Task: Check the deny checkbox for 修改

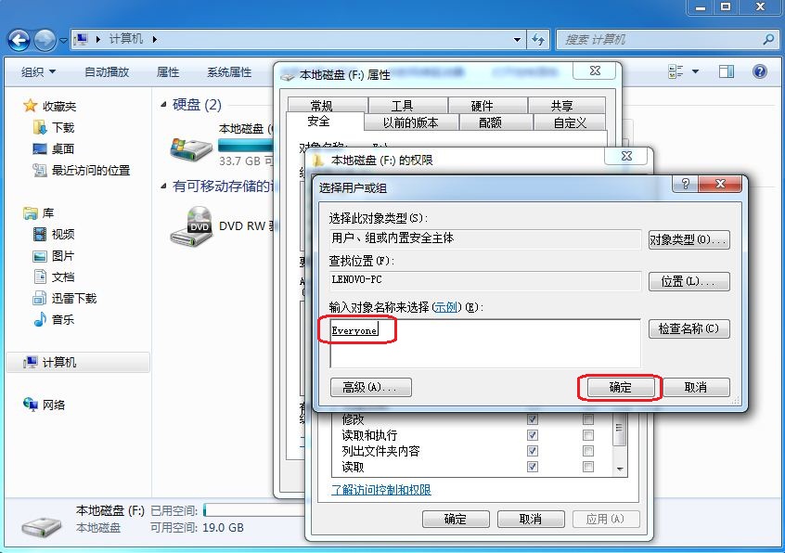Action: coord(588,419)
